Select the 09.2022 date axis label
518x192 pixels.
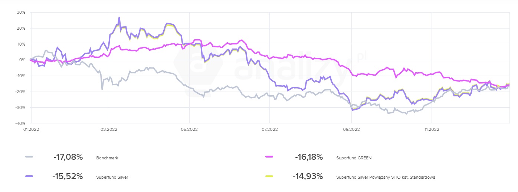coord(351,129)
